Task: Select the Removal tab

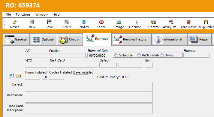Action: 97,39
